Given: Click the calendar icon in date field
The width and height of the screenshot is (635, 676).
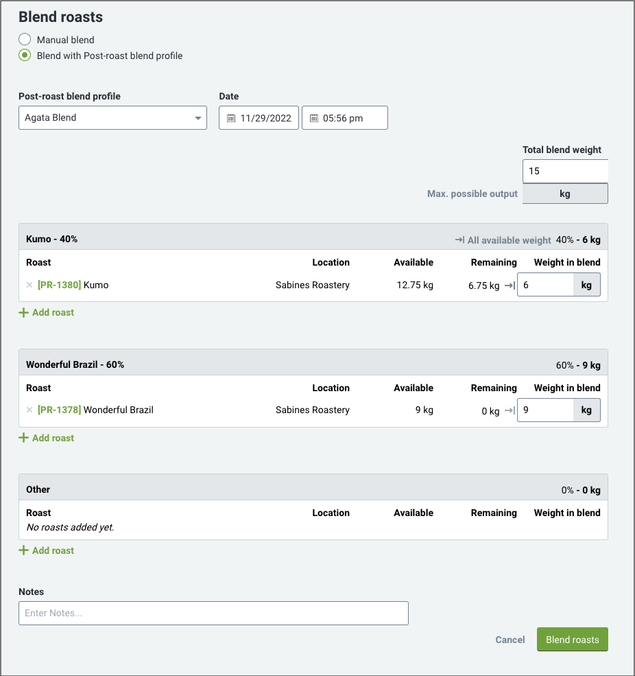Looking at the screenshot, I should 231,118.
